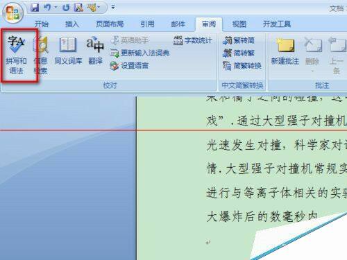Image resolution: width=347 pixels, height=260 pixels.
Task: Select the 审阅 tab
Action: pyautogui.click(x=209, y=24)
